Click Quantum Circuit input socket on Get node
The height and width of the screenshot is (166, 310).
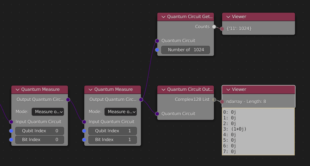(x=157, y=41)
